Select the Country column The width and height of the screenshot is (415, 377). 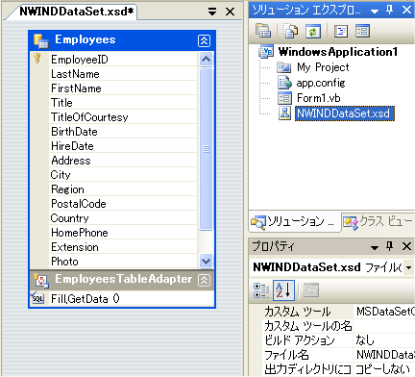tap(123, 218)
